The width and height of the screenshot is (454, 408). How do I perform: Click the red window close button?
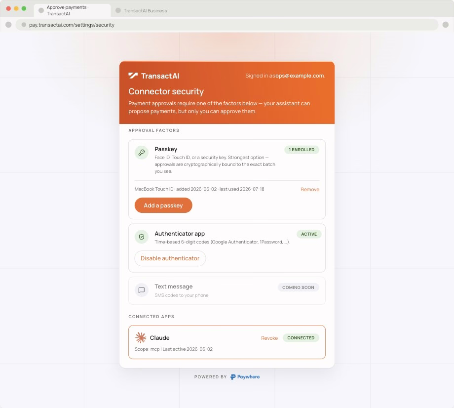8,8
